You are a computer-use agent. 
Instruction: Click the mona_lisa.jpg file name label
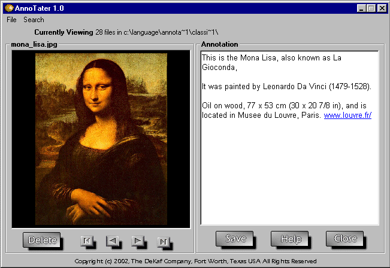coord(34,44)
